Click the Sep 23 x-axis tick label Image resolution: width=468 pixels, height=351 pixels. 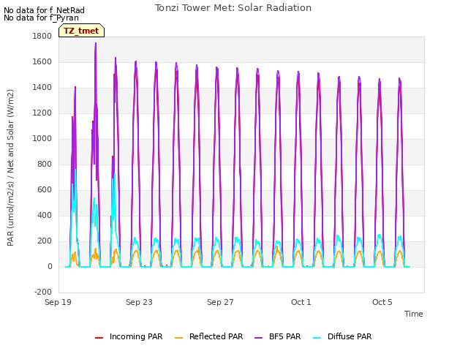[x=139, y=302]
